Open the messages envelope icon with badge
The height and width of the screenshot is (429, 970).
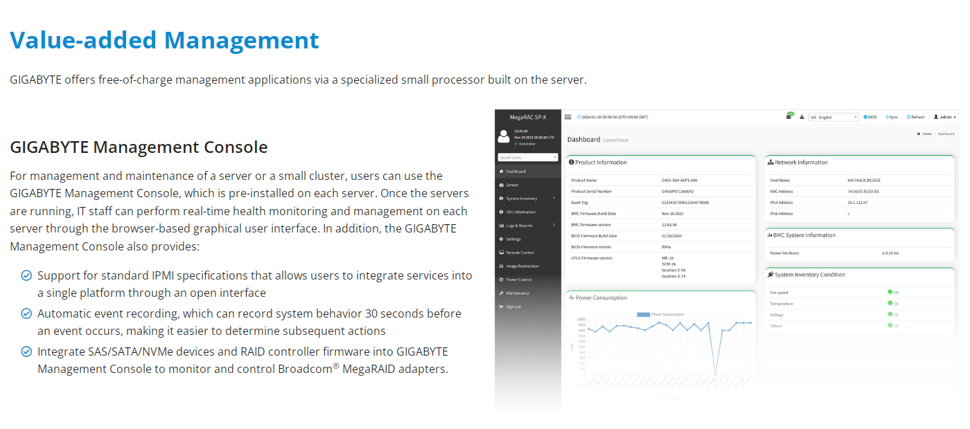coord(789,116)
